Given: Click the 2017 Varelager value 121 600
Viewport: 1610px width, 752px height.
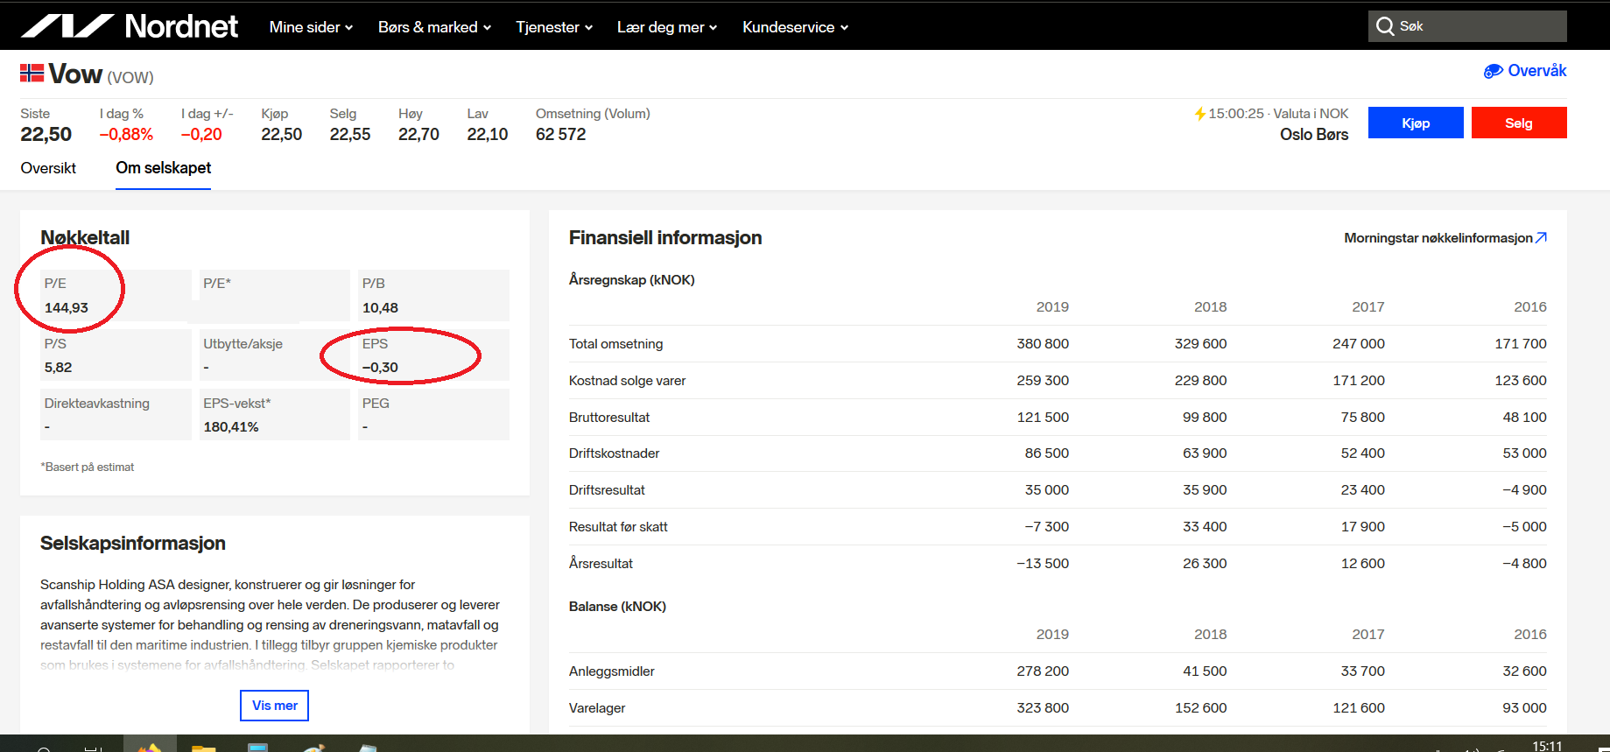Looking at the screenshot, I should tap(1359, 708).
